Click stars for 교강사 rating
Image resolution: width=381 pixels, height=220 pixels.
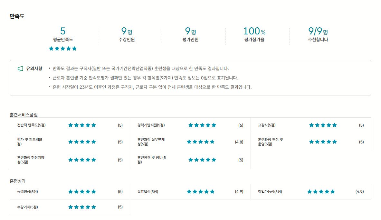coord(323,125)
